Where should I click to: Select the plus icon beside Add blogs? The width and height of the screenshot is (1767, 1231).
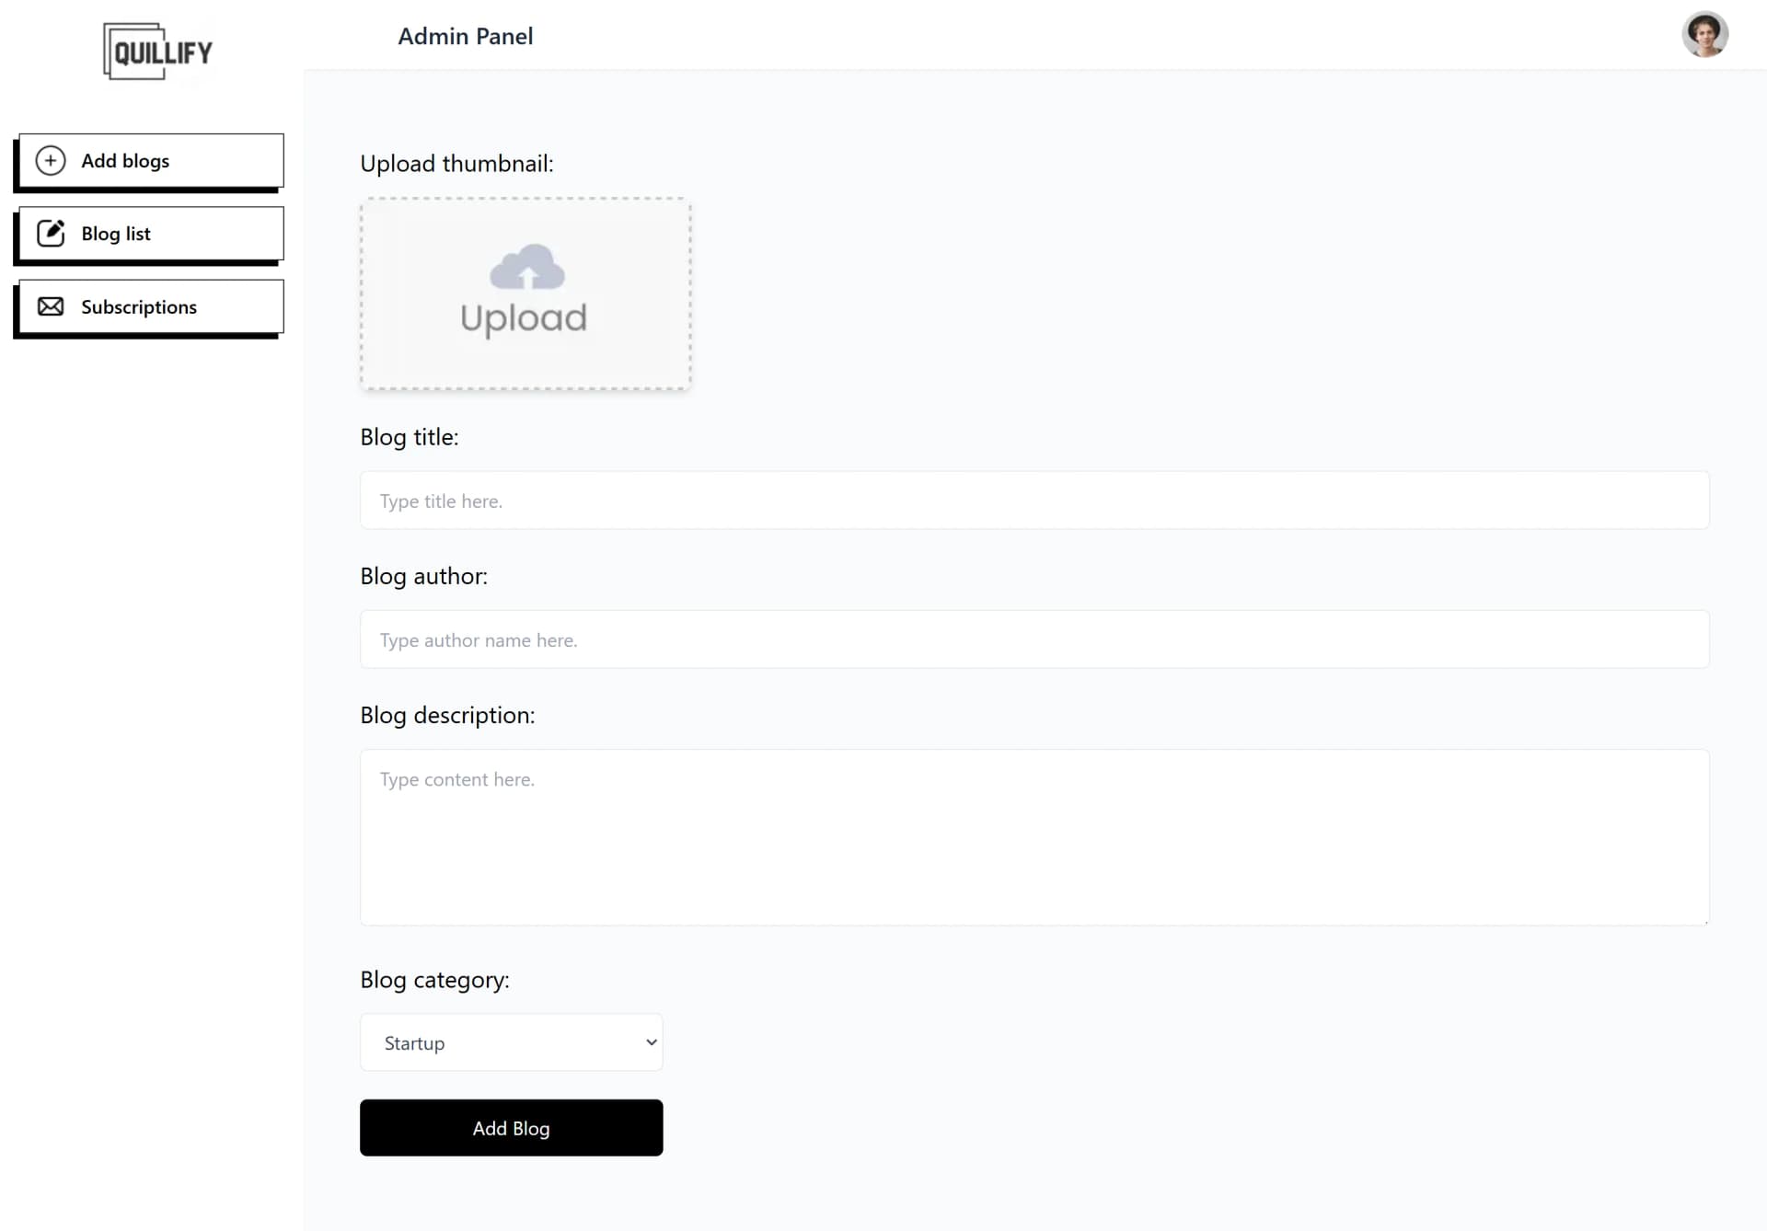point(51,160)
